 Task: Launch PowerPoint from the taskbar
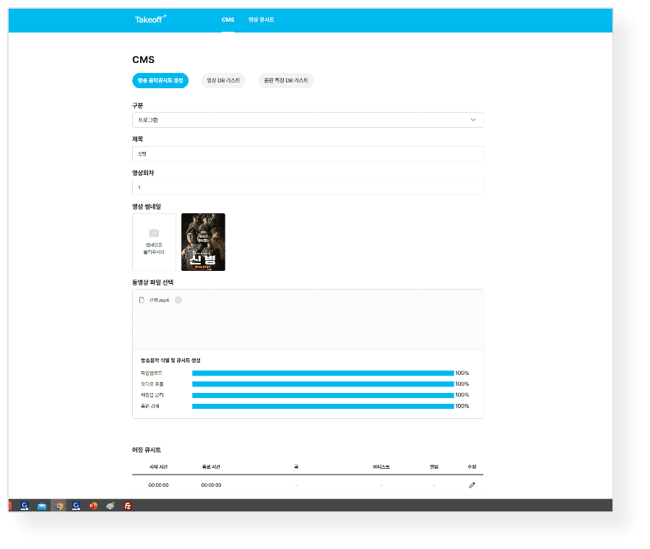click(93, 506)
